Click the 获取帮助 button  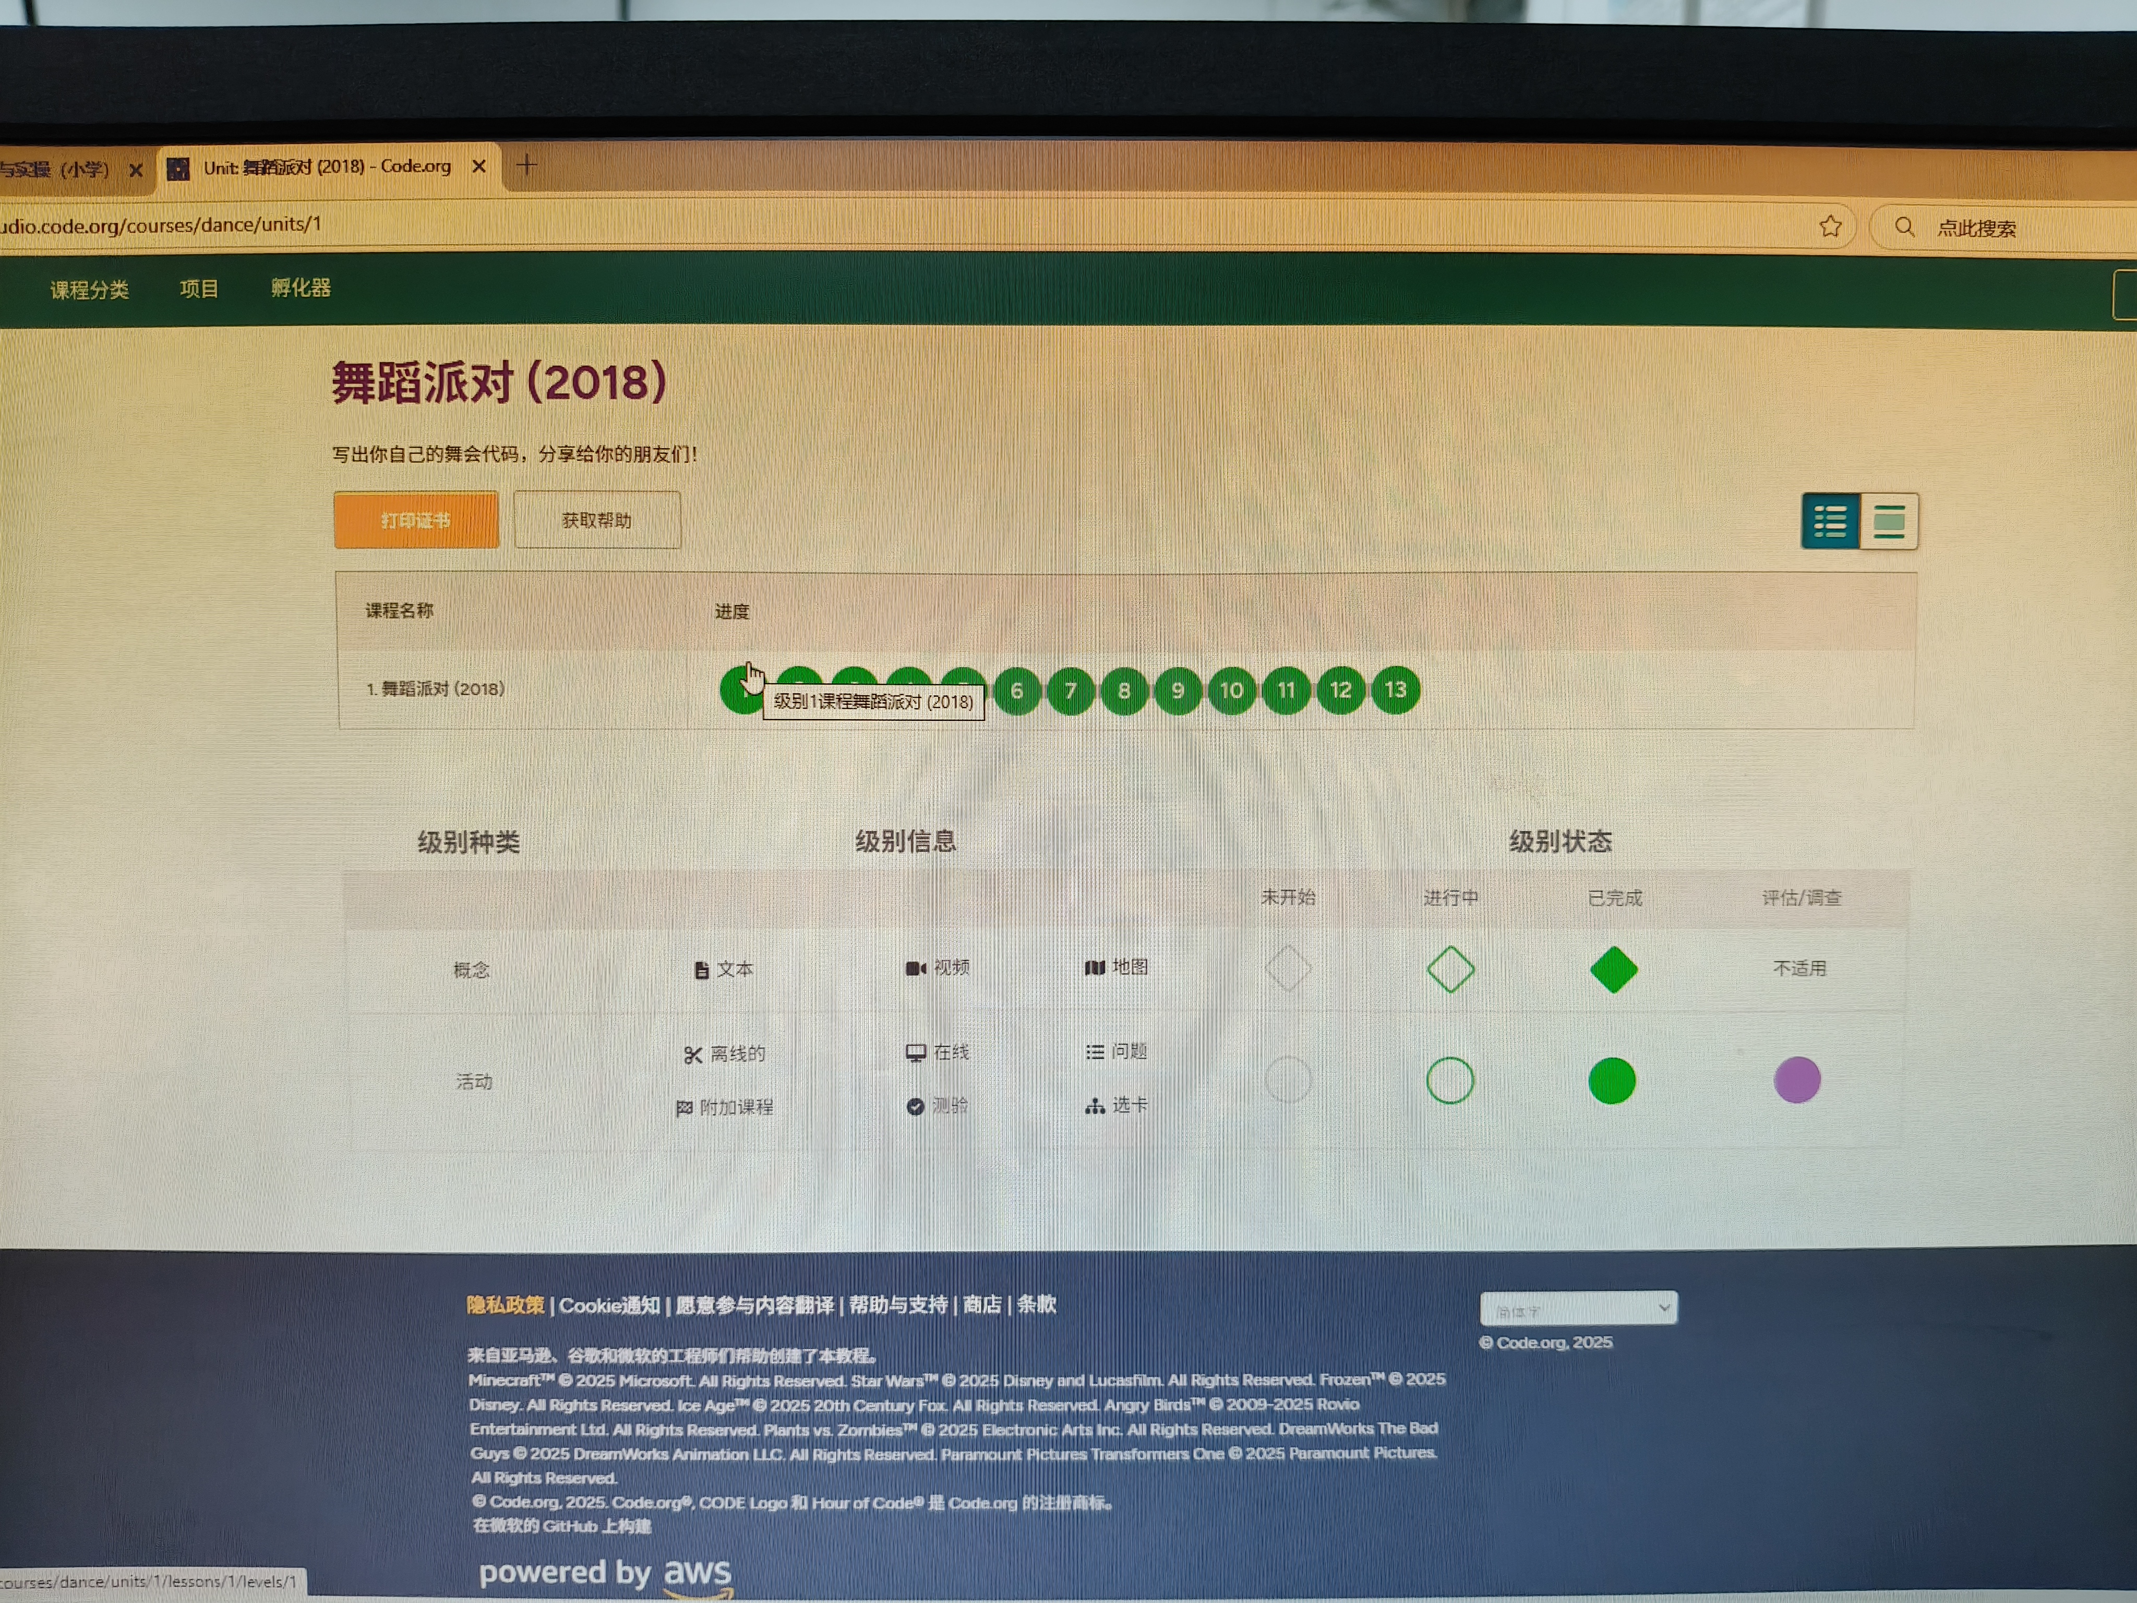597,520
